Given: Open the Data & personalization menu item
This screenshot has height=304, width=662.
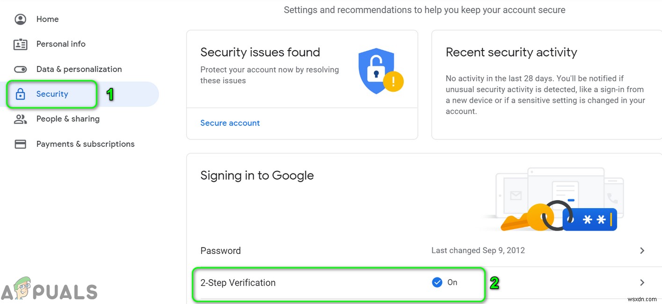Looking at the screenshot, I should (x=79, y=69).
